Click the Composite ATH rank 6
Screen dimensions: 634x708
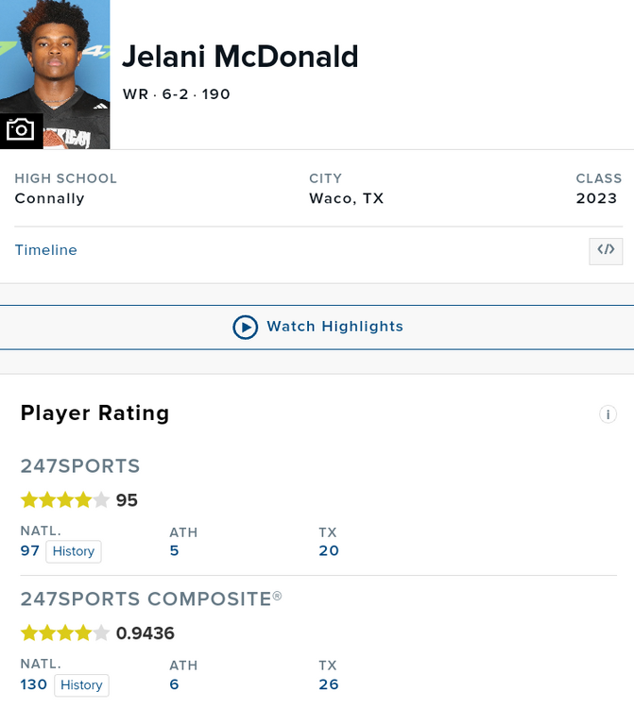[174, 684]
